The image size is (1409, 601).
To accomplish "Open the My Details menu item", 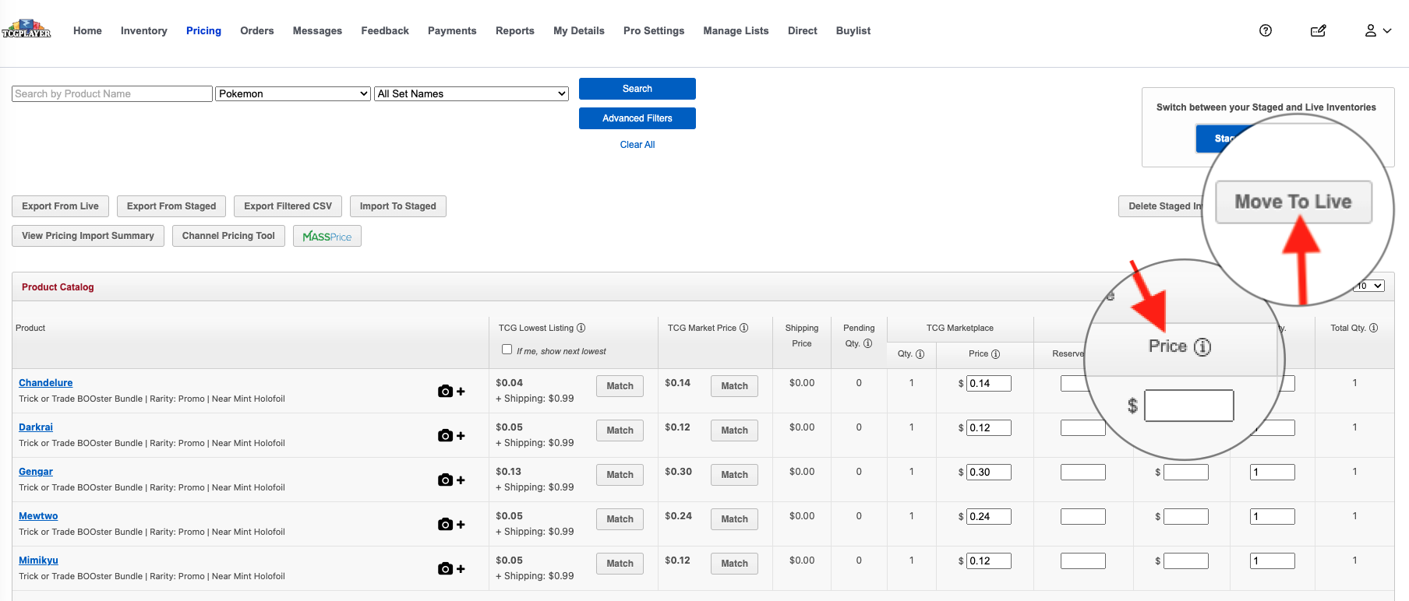I will click(579, 30).
